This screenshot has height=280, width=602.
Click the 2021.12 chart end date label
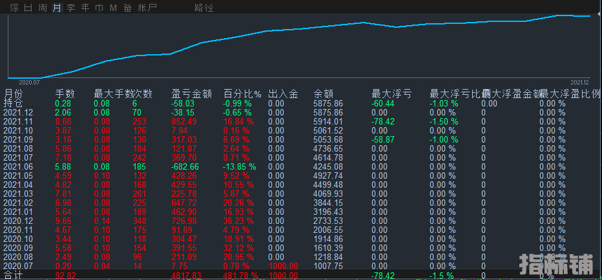click(x=579, y=82)
